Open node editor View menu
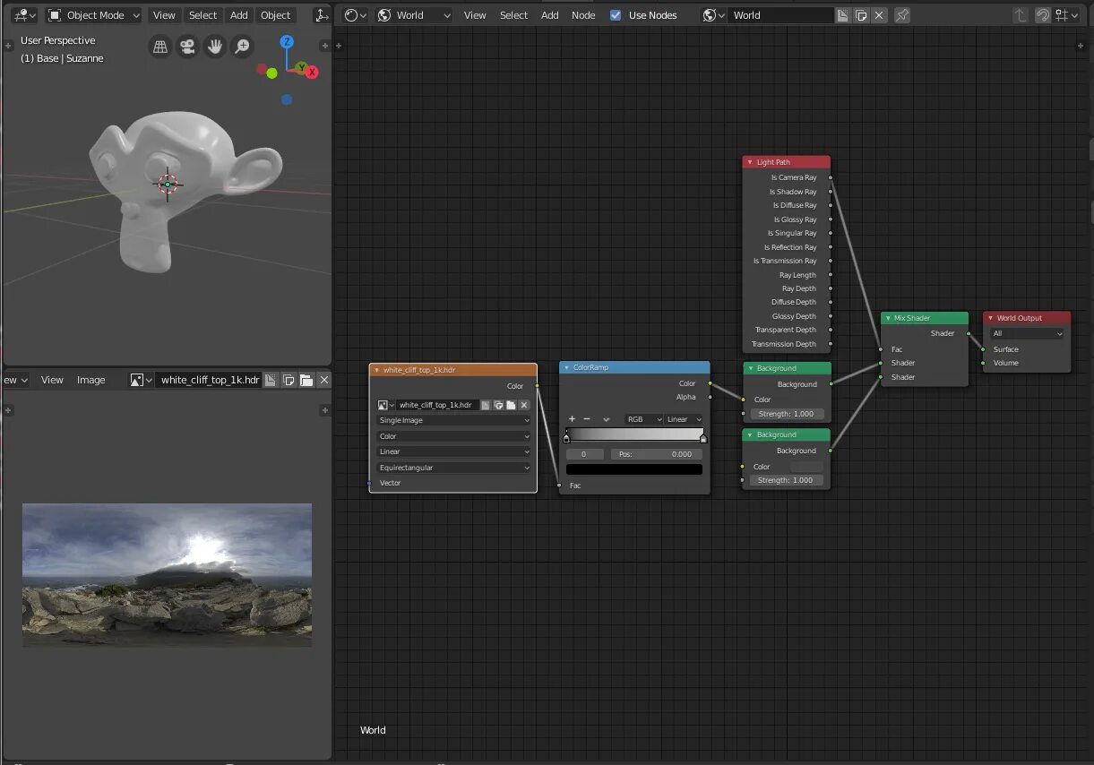 pyautogui.click(x=475, y=15)
